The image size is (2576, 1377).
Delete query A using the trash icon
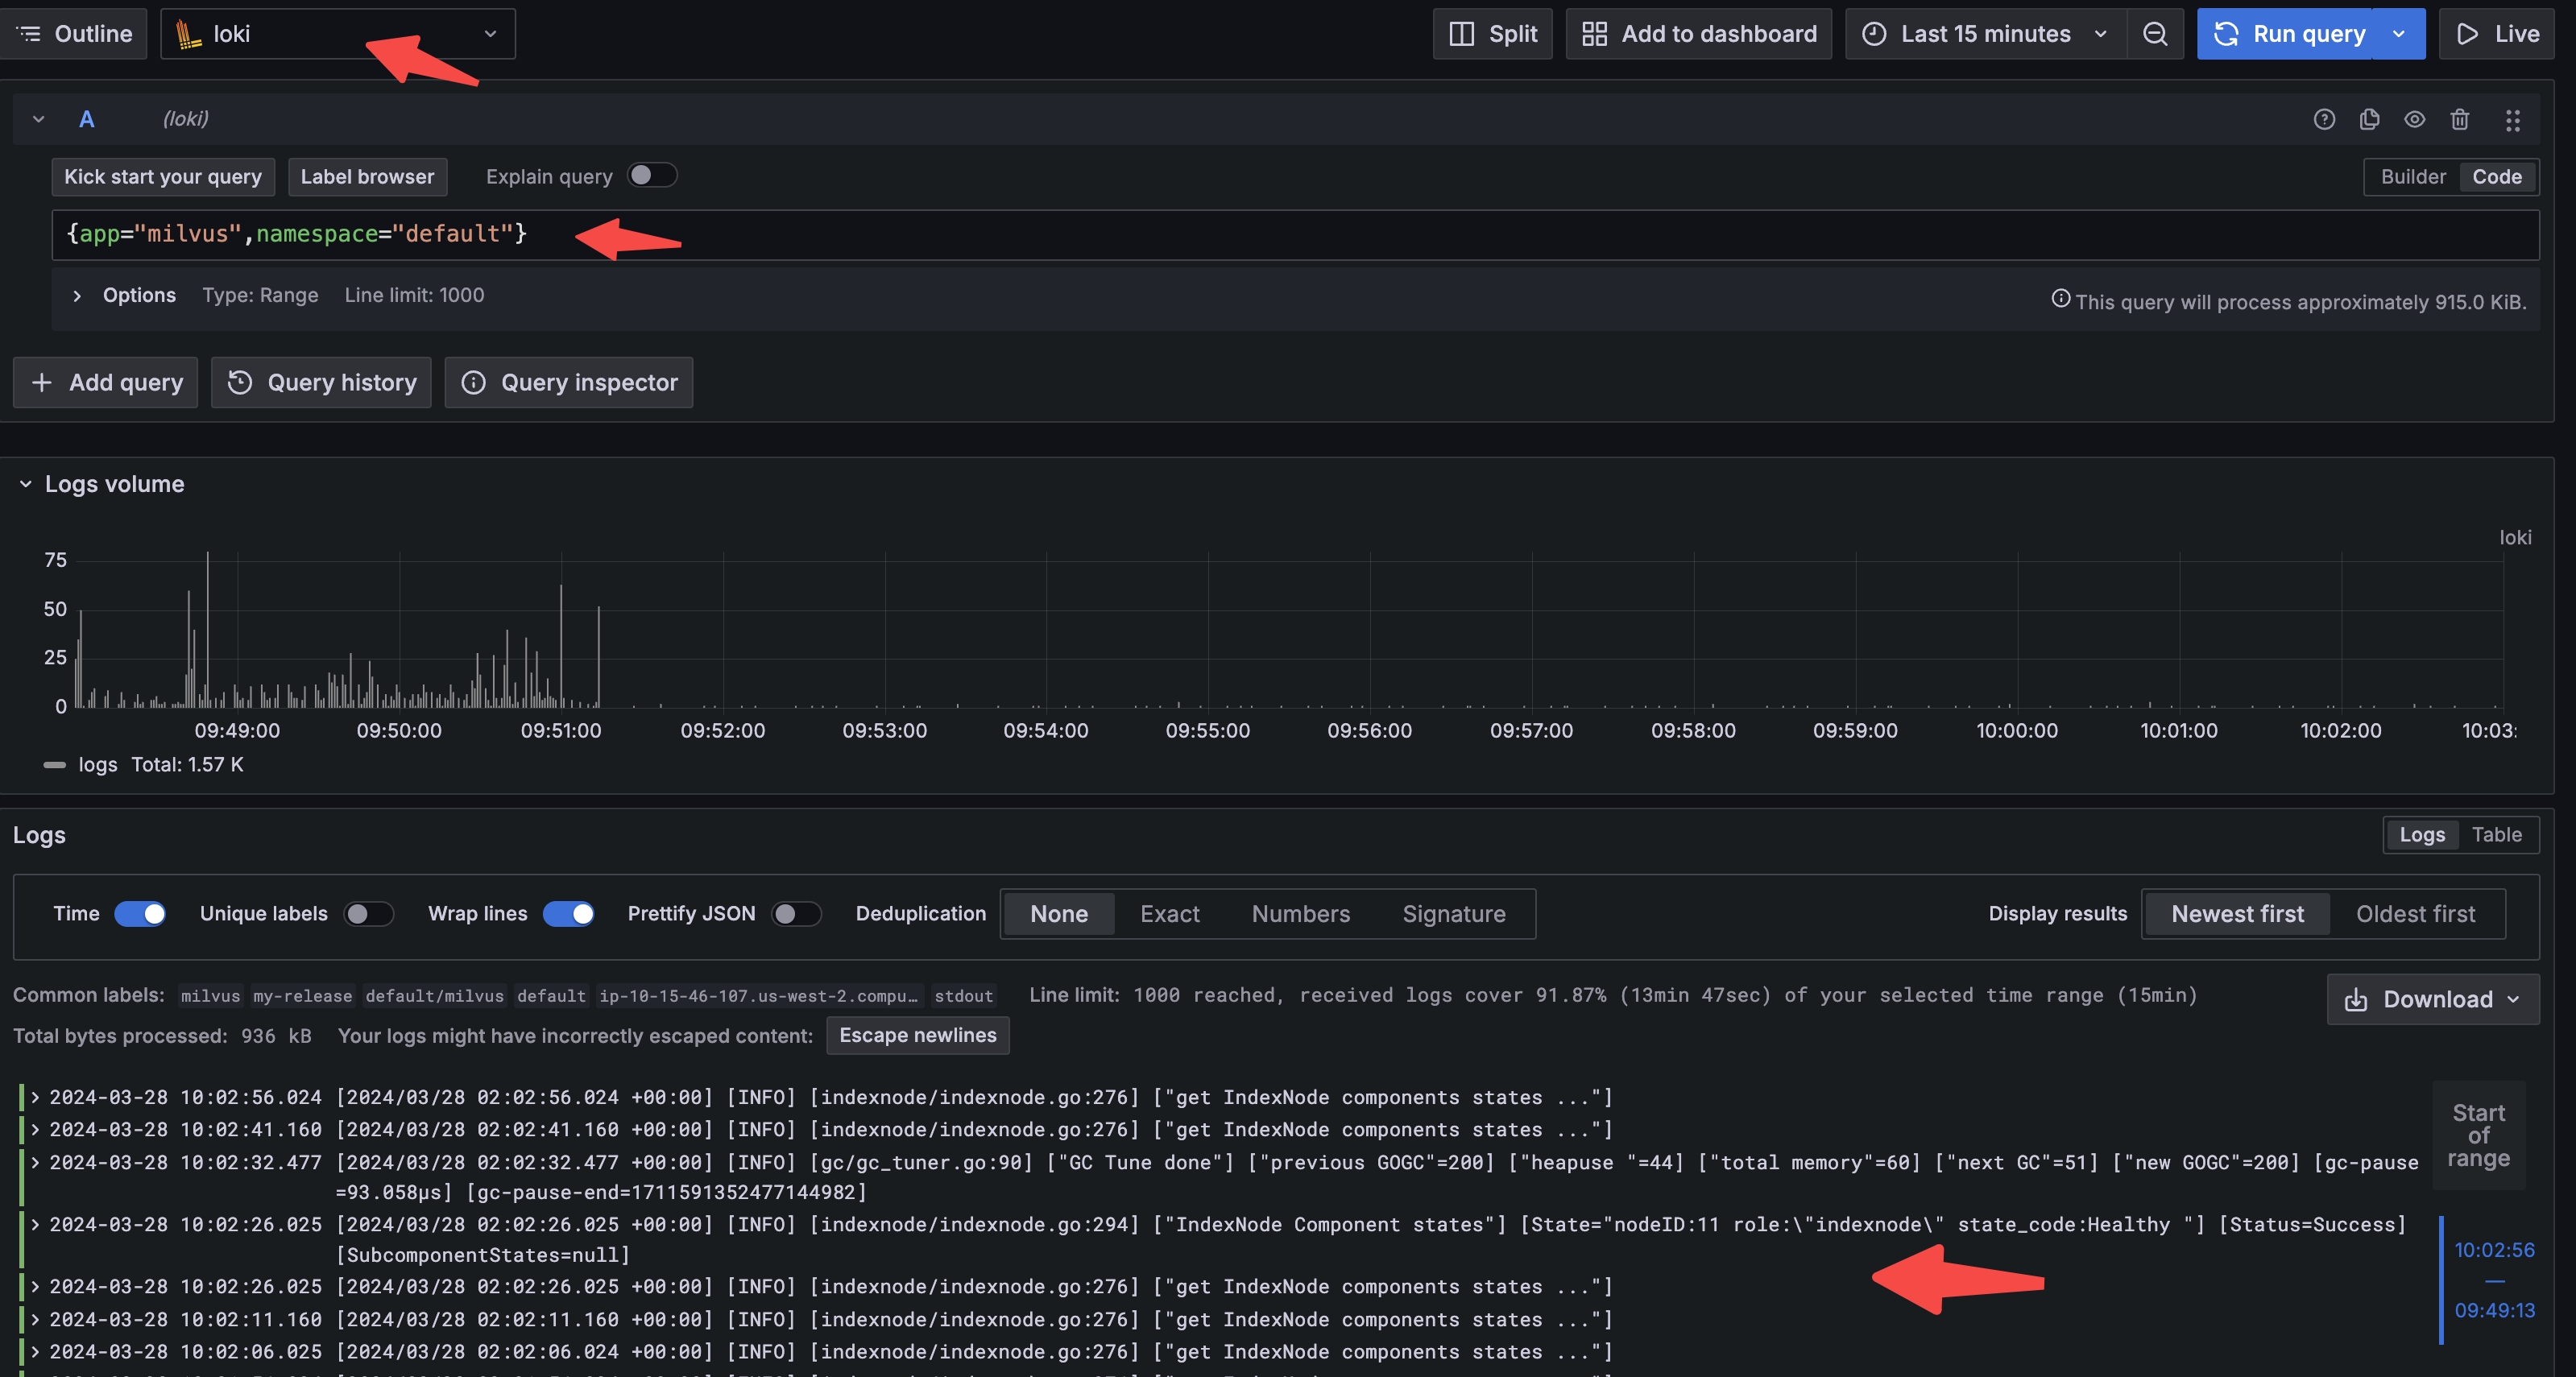[x=2461, y=119]
